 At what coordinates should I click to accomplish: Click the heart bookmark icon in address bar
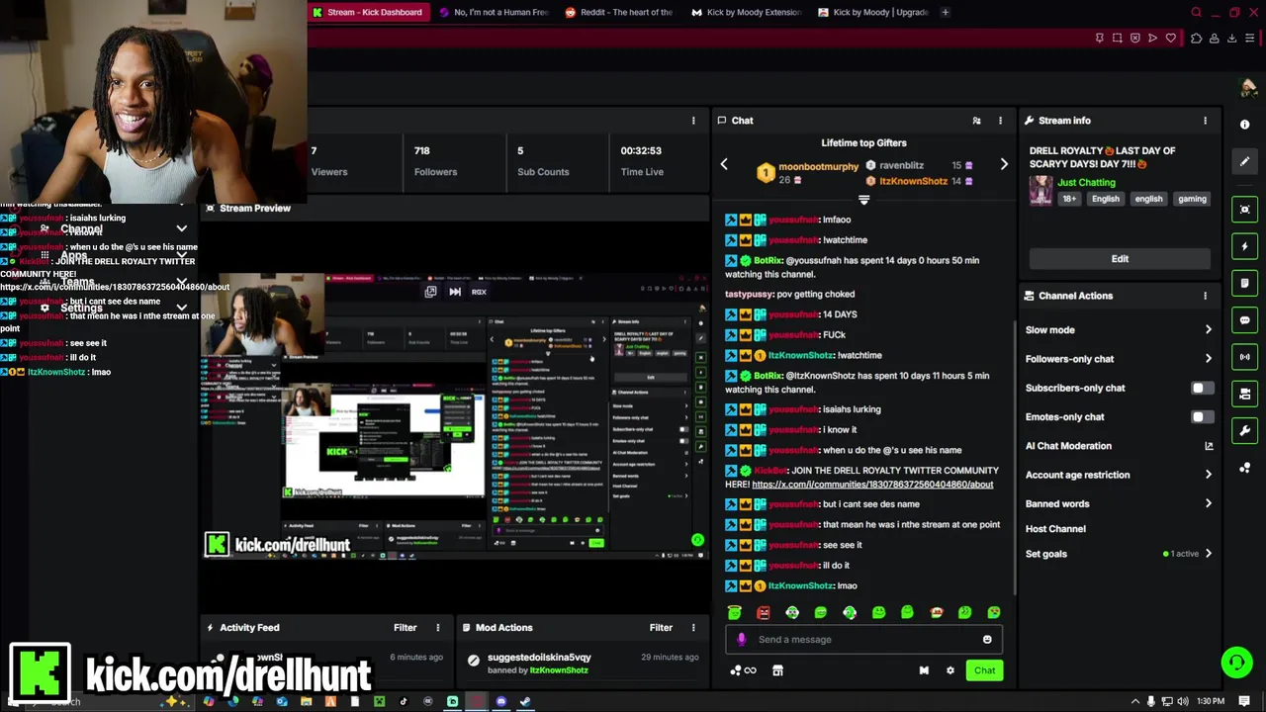pyautogui.click(x=1171, y=39)
